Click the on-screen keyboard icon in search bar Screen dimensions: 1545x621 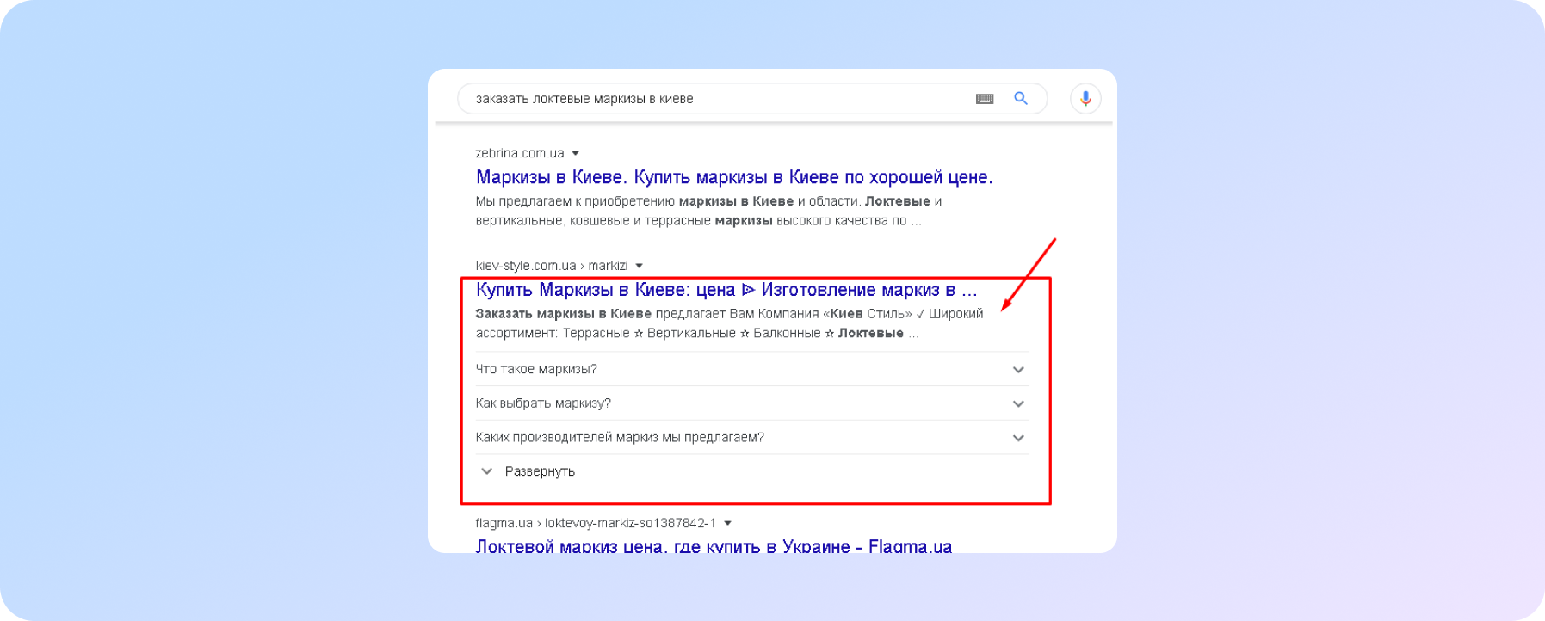click(x=985, y=99)
